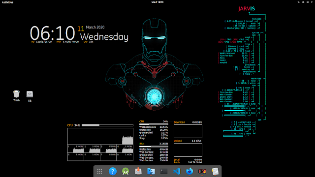Click the Download 0.0 KiB/s label
This screenshot has width=315, height=177.
[188, 122]
